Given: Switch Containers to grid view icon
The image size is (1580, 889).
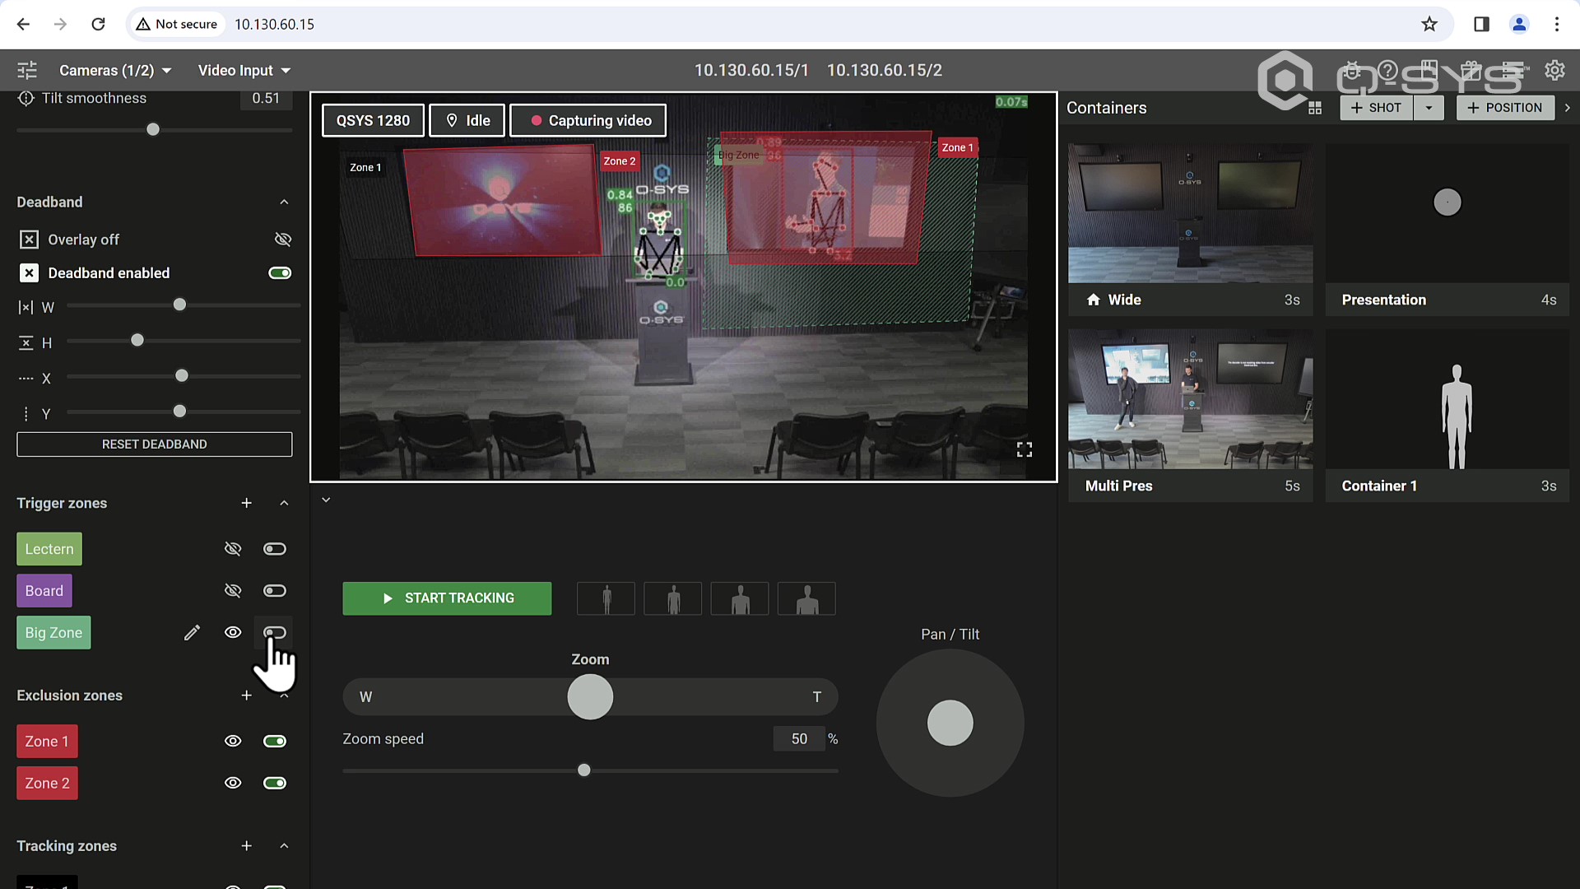Looking at the screenshot, I should point(1315,108).
